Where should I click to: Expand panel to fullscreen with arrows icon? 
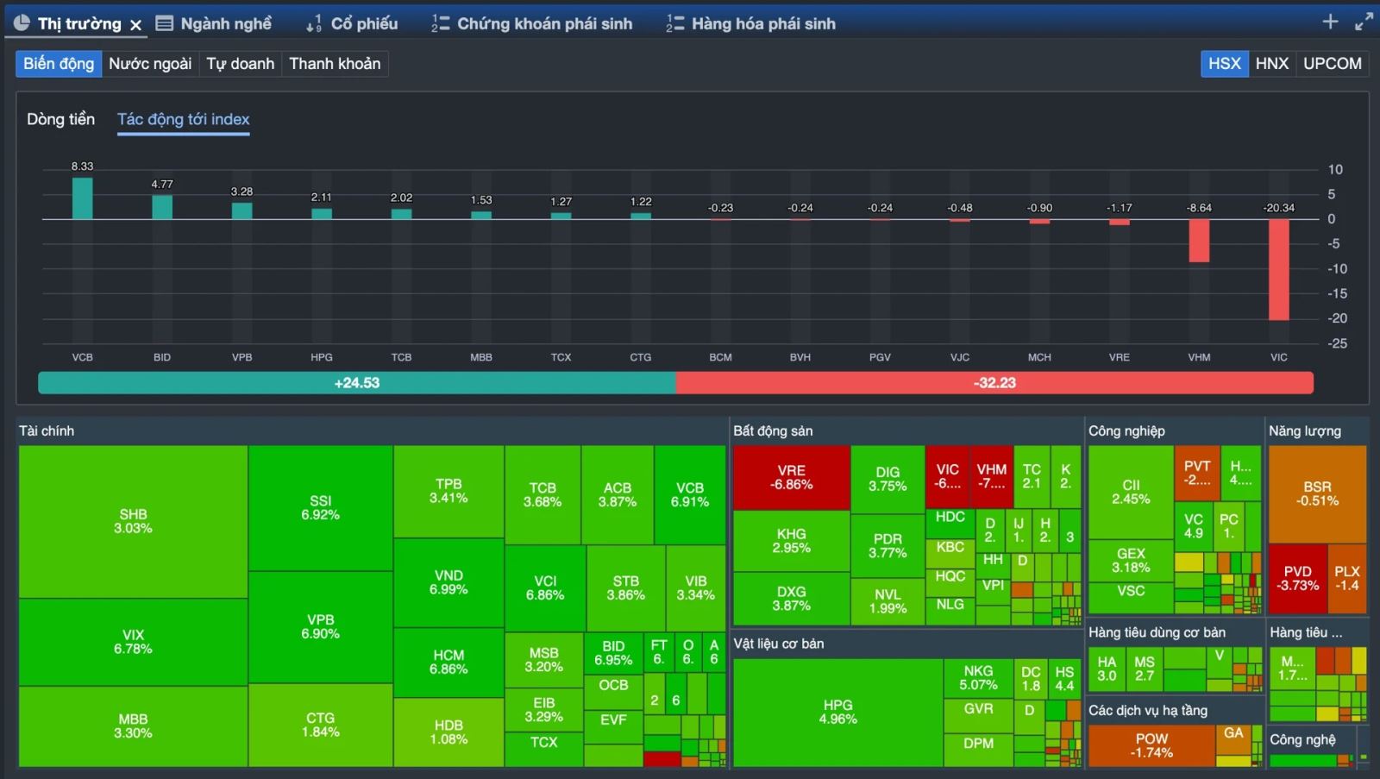tap(1364, 22)
